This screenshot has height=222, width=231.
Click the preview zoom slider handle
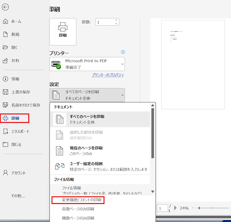pyautogui.click(x=199, y=208)
